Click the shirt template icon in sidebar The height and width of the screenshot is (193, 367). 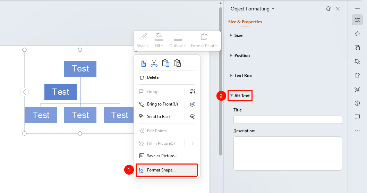[x=357, y=75]
